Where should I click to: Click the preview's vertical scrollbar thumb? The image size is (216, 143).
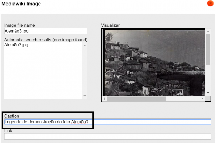point(208,49)
